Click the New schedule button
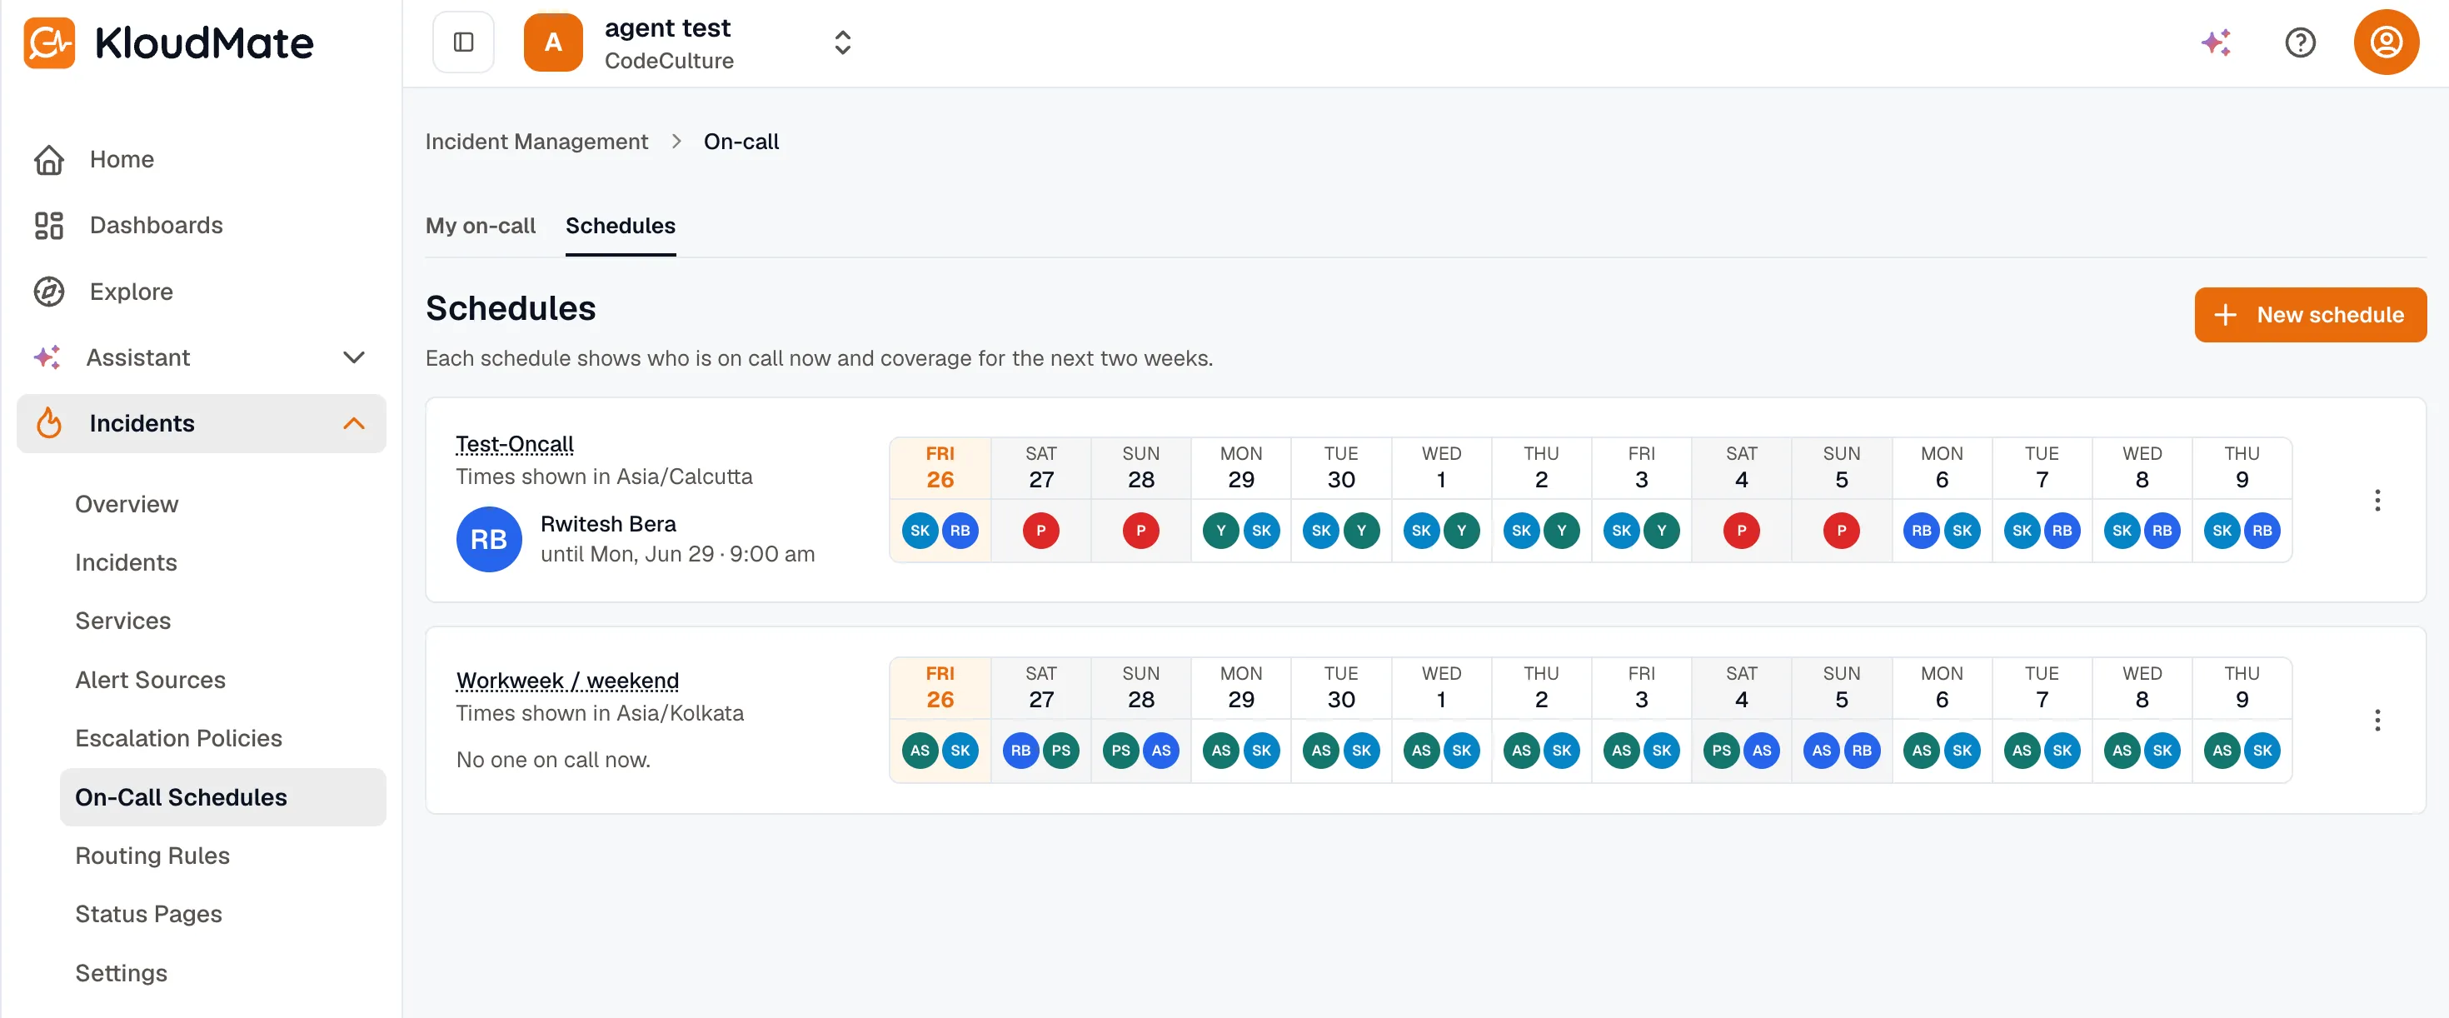Image resolution: width=2449 pixels, height=1018 pixels. pyautogui.click(x=2310, y=315)
